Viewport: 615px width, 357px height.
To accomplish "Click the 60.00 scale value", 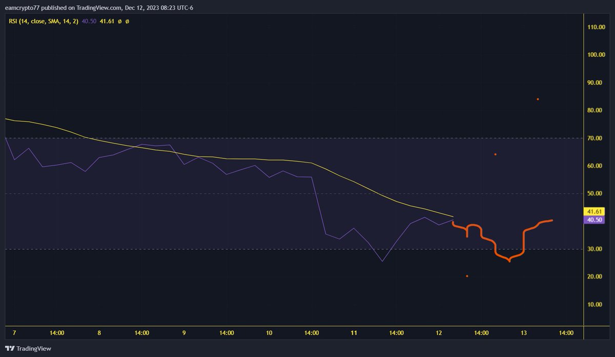I will pyautogui.click(x=594, y=166).
